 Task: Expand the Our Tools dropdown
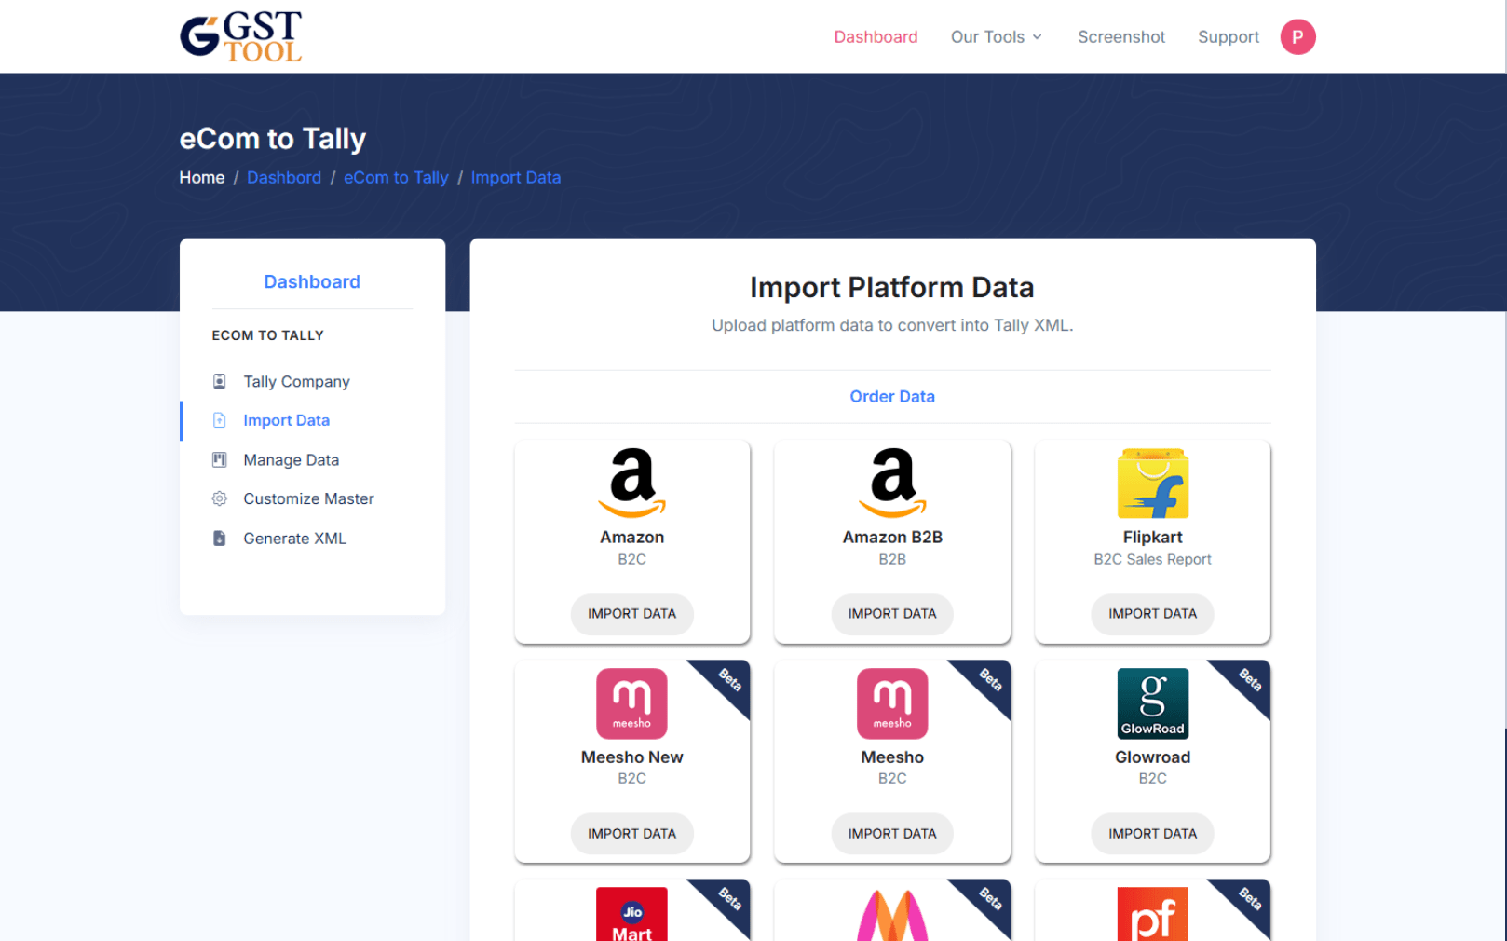tap(997, 37)
